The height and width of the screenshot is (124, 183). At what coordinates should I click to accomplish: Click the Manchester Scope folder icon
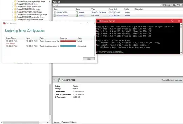15,17
